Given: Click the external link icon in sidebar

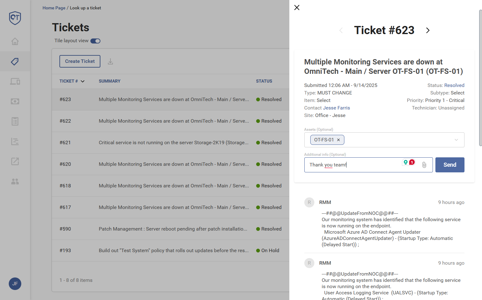Looking at the screenshot, I should [15, 161].
